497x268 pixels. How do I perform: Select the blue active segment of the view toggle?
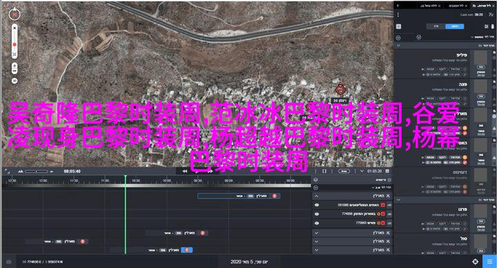pyautogui.click(x=454, y=26)
